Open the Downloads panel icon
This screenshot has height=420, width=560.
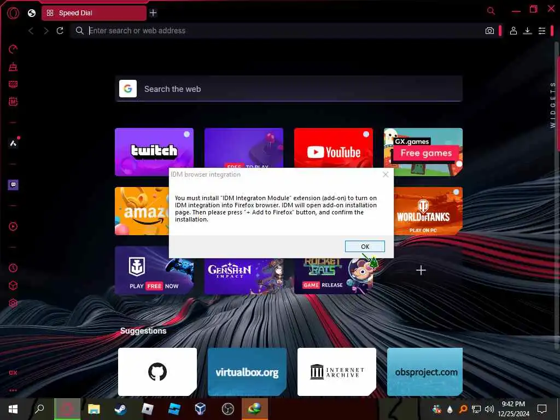click(528, 31)
